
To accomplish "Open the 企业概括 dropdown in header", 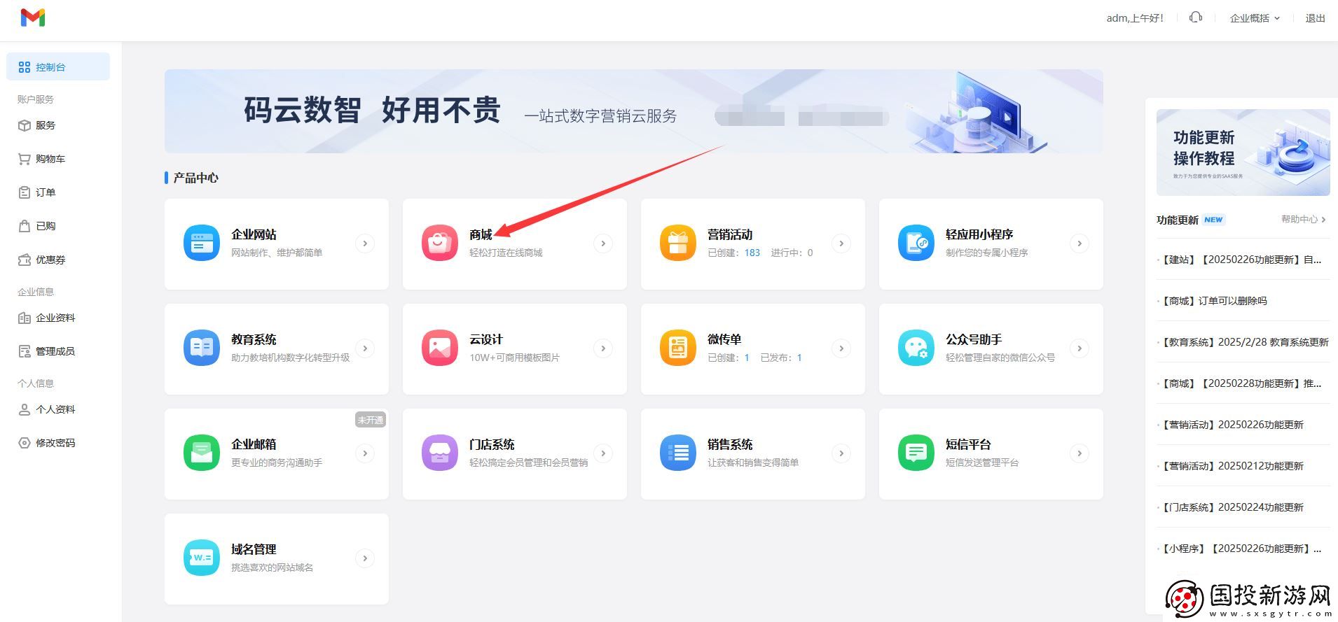I will pyautogui.click(x=1255, y=18).
